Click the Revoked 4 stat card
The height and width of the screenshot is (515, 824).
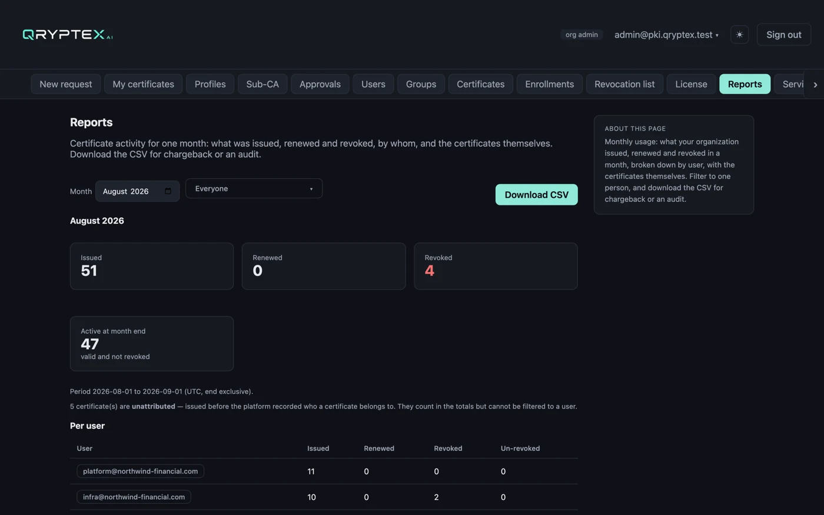(x=496, y=266)
